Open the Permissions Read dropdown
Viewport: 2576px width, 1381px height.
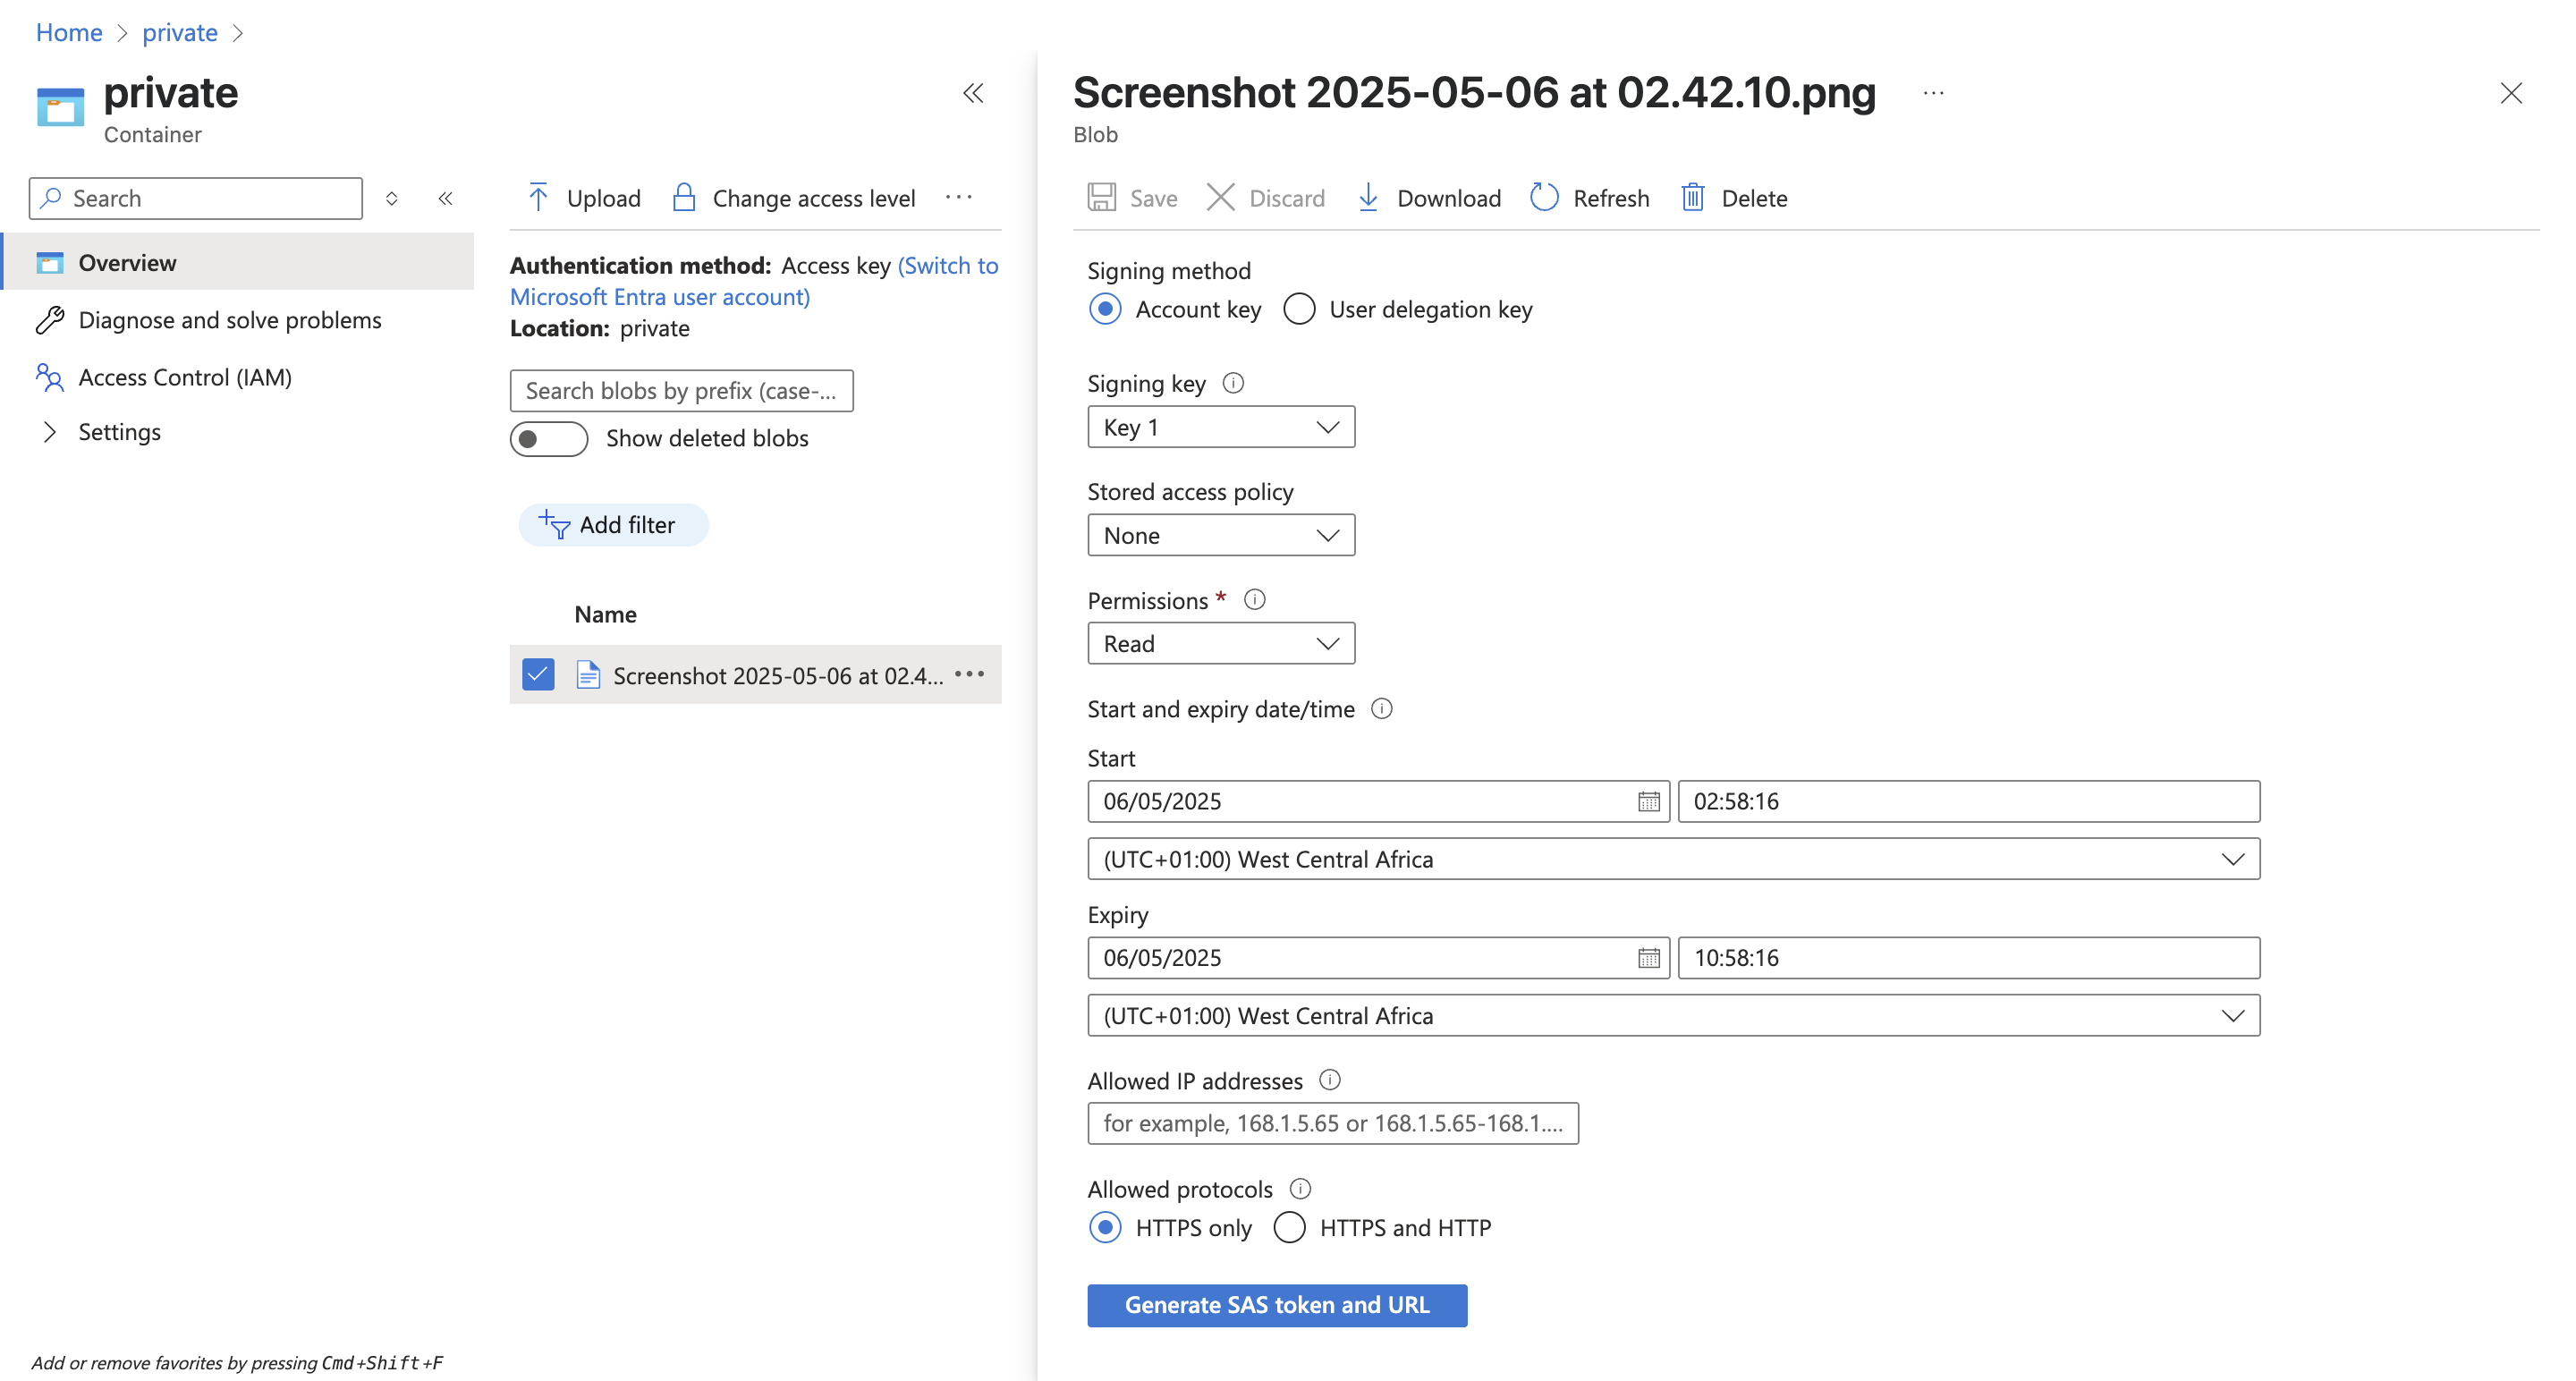(x=1221, y=643)
